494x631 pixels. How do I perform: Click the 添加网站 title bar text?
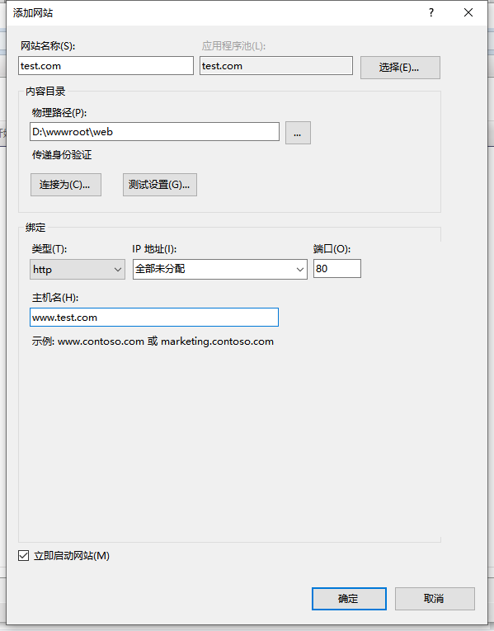pyautogui.click(x=33, y=13)
